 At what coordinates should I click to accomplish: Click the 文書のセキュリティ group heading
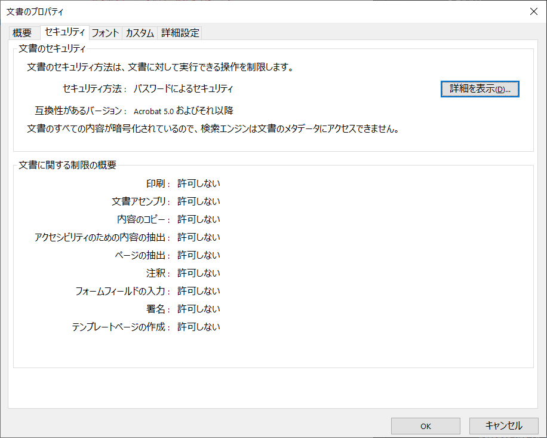[51, 48]
